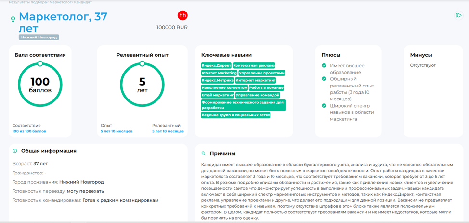Click the Email маркетинг skill tag
Image resolution: width=469 pixels, height=223 pixels.
[x=217, y=95]
